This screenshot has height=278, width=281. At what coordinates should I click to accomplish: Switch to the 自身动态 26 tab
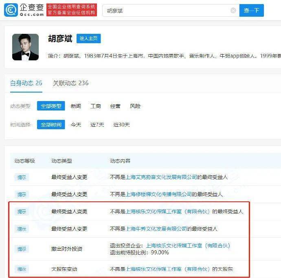click(x=26, y=83)
